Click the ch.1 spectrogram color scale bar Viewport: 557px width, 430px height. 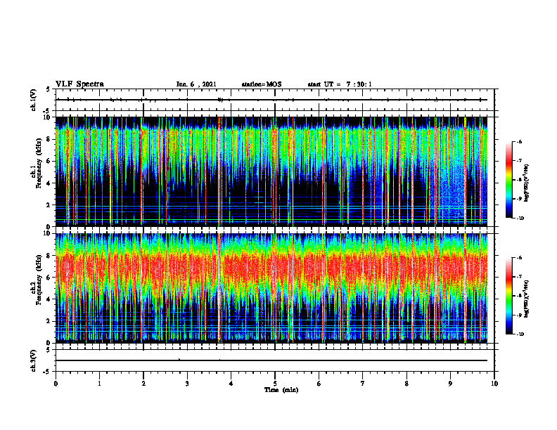coord(508,180)
